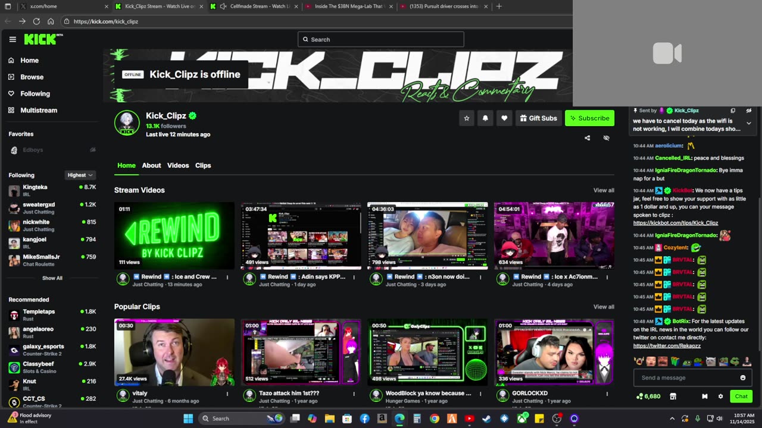Click the browser back arrow
762x428 pixels.
point(8,21)
